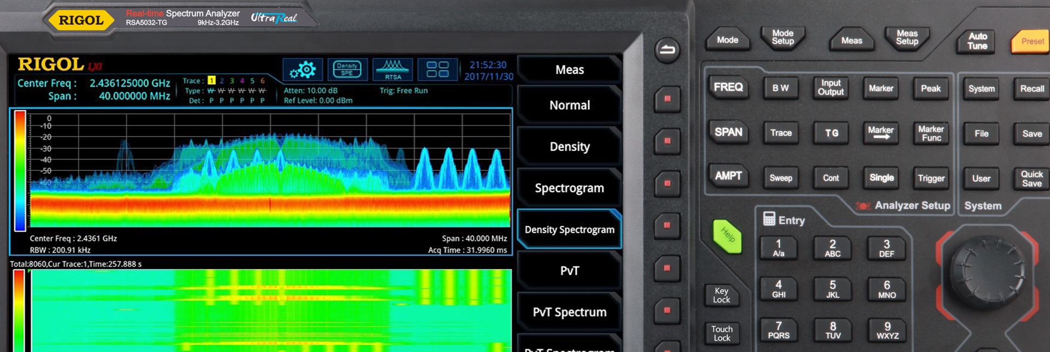Tap the Density SPE icon in the top bar
The width and height of the screenshot is (1050, 352).
[x=347, y=70]
